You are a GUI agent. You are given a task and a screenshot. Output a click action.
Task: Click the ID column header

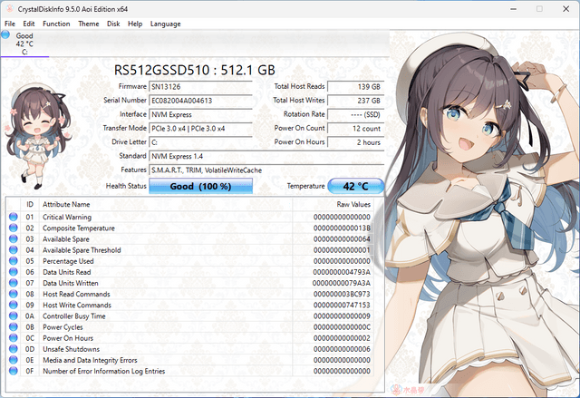click(30, 204)
